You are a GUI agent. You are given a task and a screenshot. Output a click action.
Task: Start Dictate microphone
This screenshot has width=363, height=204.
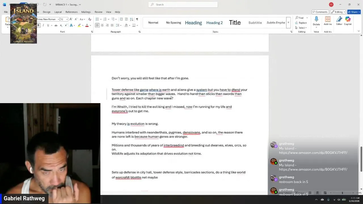pos(316,21)
